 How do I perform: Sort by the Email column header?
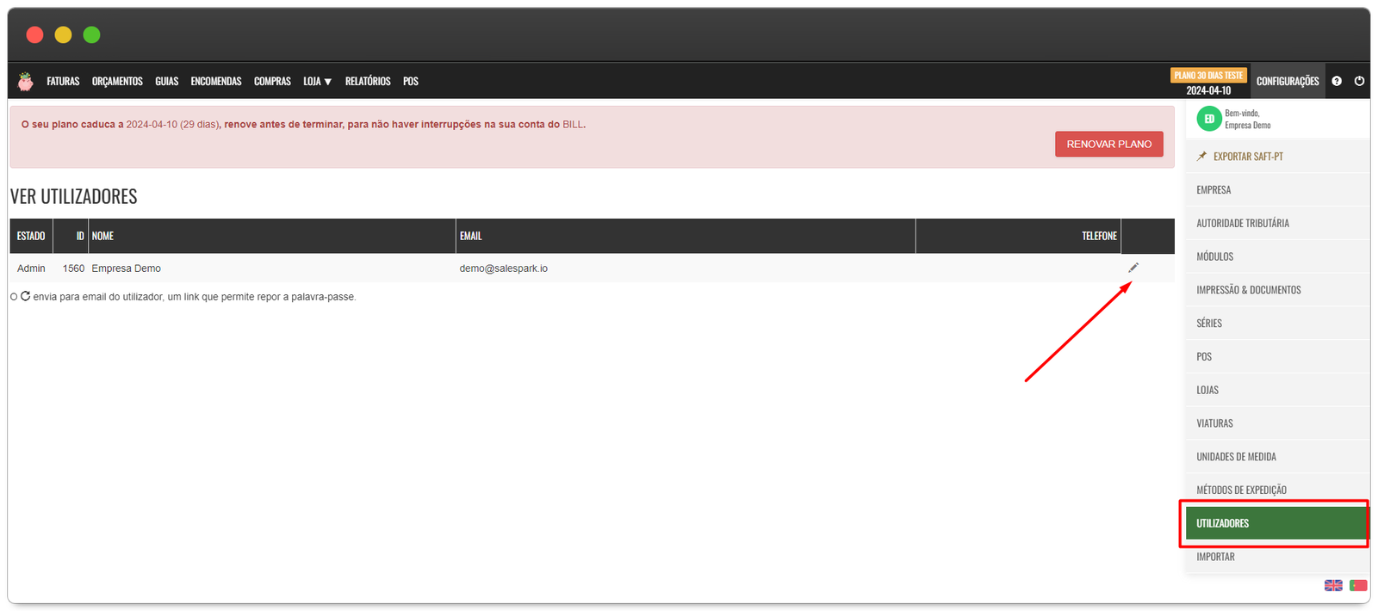click(x=471, y=236)
